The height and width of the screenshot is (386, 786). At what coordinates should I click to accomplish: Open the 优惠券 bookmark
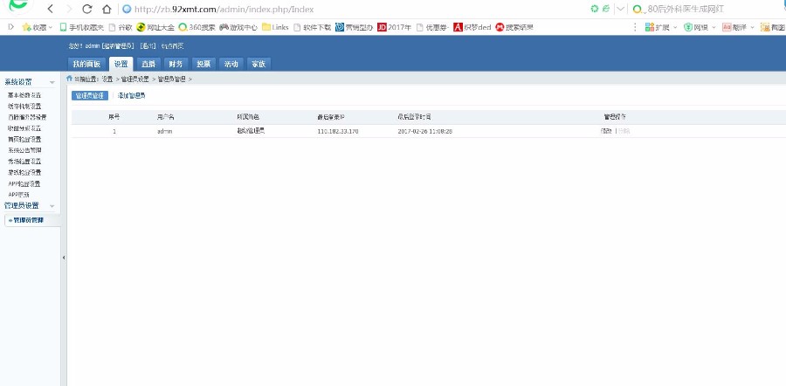coord(432,28)
